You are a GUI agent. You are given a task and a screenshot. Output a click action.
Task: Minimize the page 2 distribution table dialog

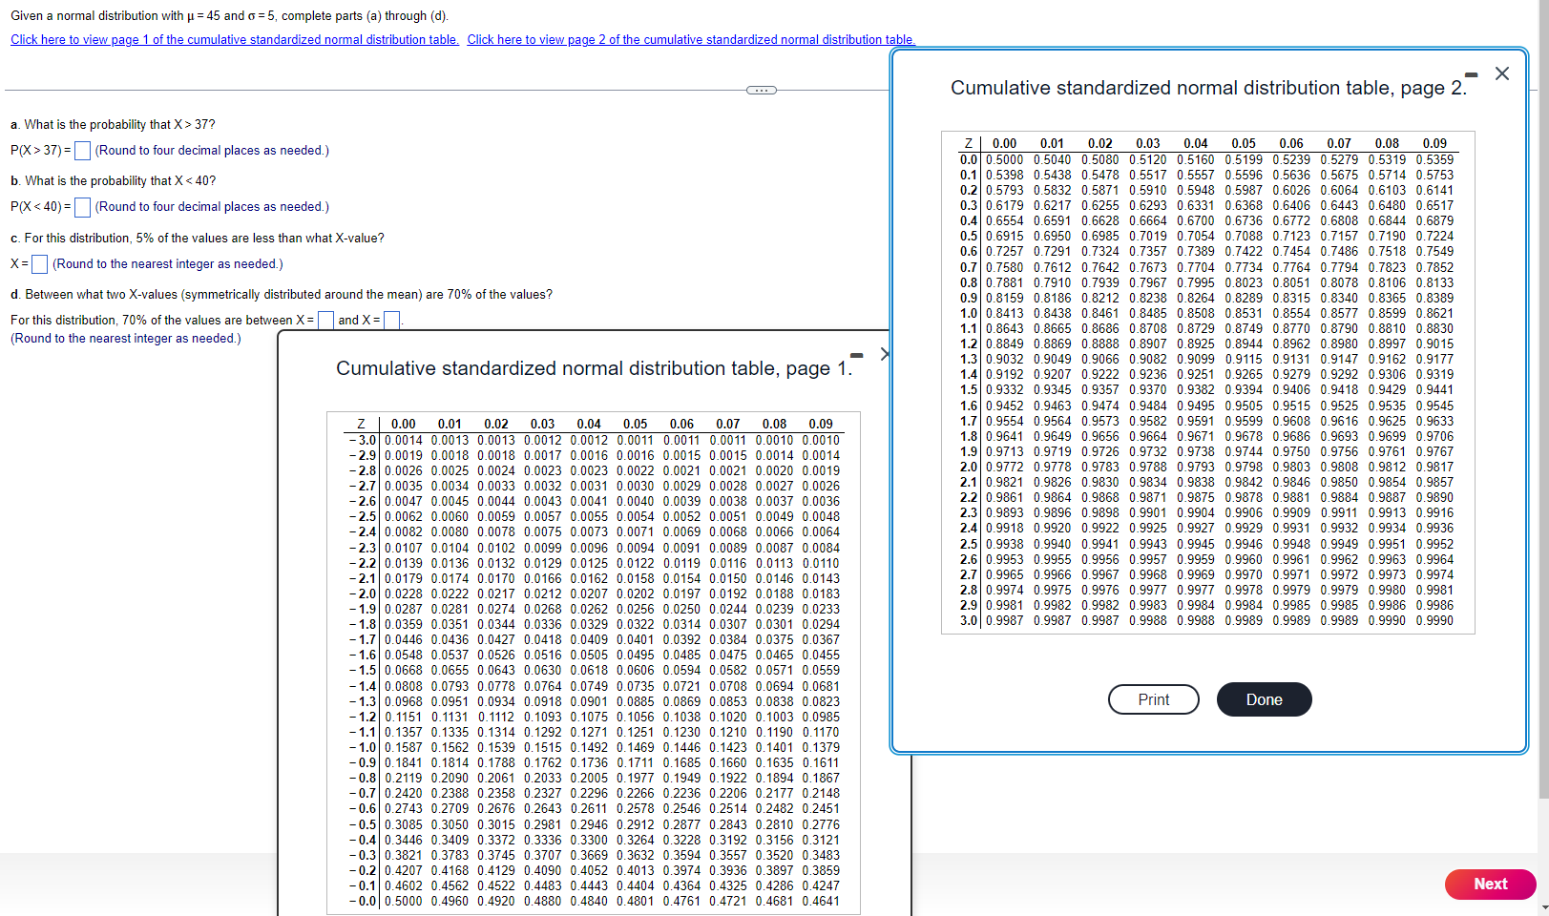1471,74
